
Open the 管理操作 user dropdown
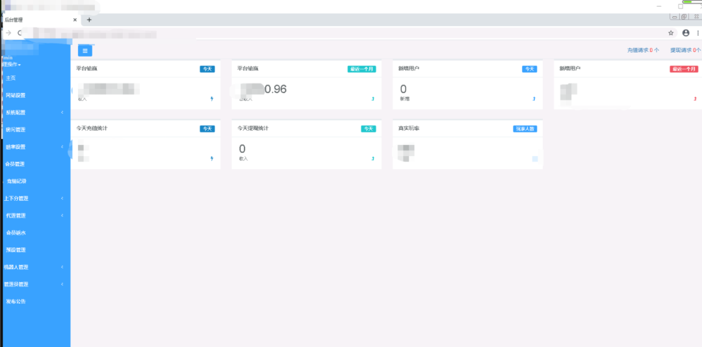point(11,64)
